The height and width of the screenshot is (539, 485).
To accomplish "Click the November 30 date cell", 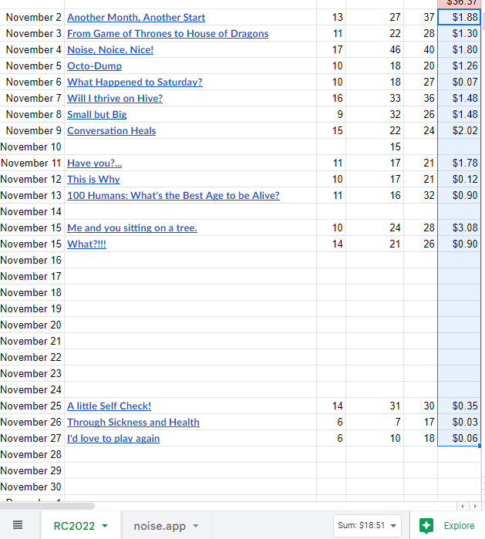I will (x=32, y=487).
